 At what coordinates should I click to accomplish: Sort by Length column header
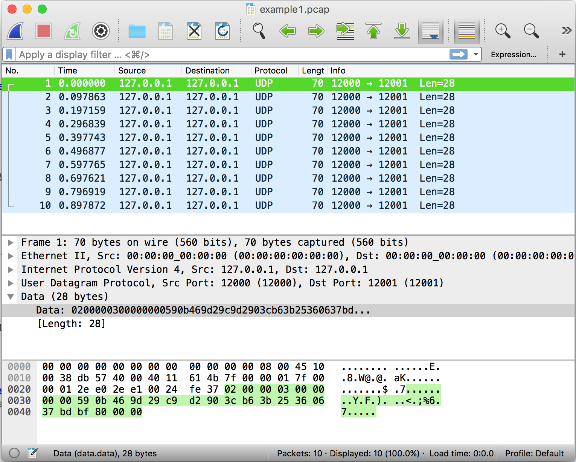[x=313, y=71]
